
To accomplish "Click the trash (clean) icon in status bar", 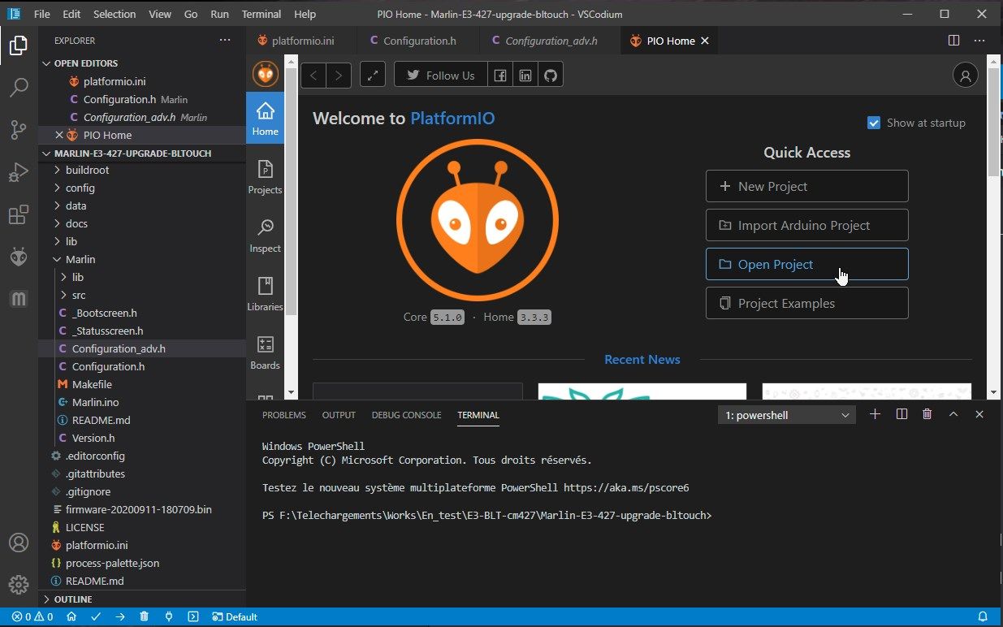I will [144, 616].
